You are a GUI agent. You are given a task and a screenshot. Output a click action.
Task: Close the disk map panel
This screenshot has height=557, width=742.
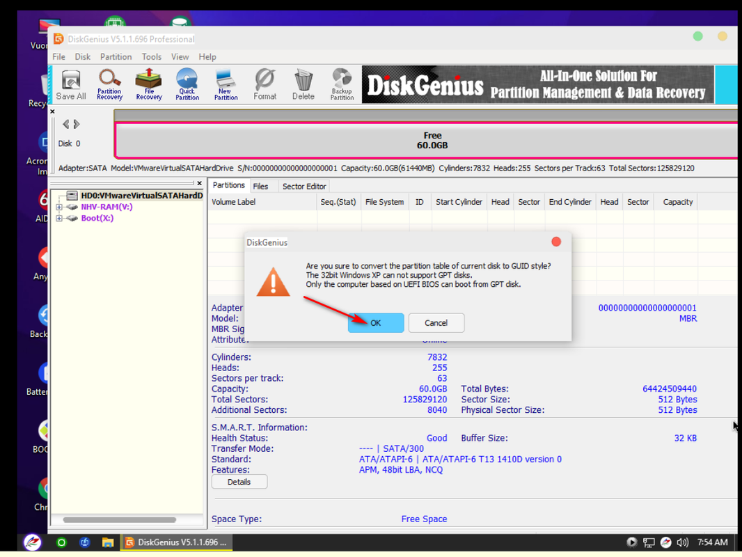point(52,111)
